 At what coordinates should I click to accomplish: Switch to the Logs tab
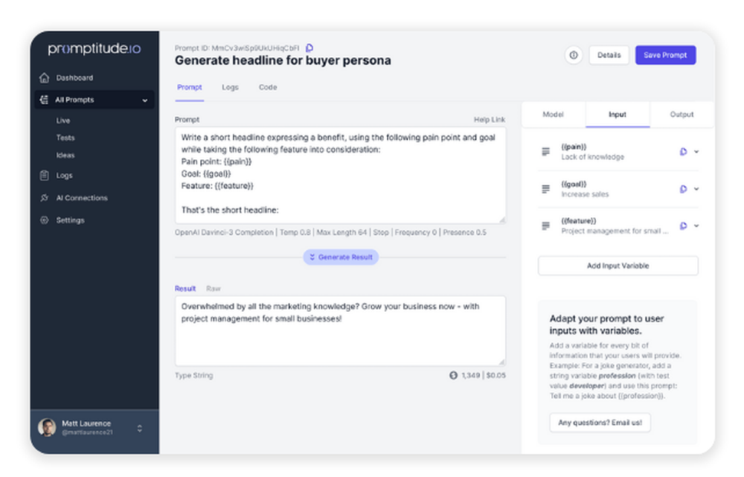[x=230, y=87]
